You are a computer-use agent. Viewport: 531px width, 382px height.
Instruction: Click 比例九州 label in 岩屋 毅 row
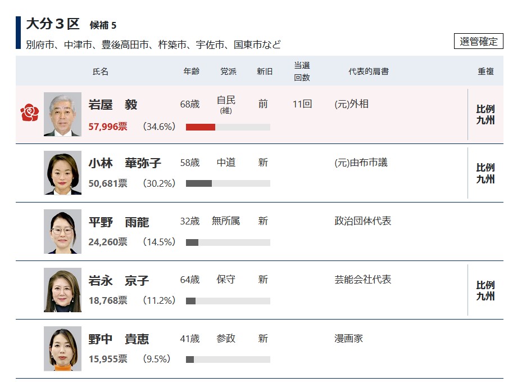[485, 114]
